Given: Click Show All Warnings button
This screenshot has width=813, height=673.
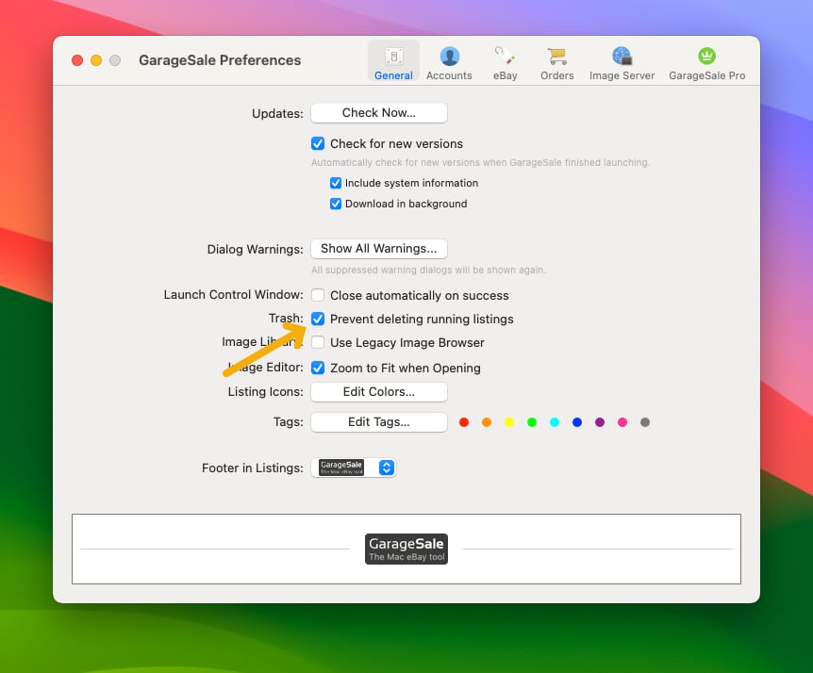Looking at the screenshot, I should click(379, 249).
